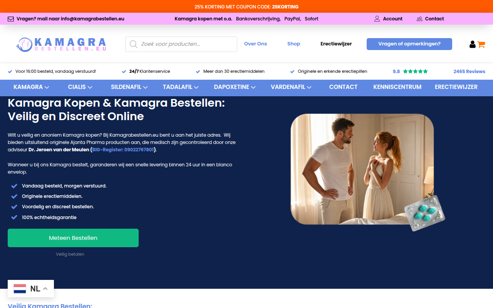The width and height of the screenshot is (493, 308).
Task: Open the 2465 Reviews link
Action: (x=469, y=72)
